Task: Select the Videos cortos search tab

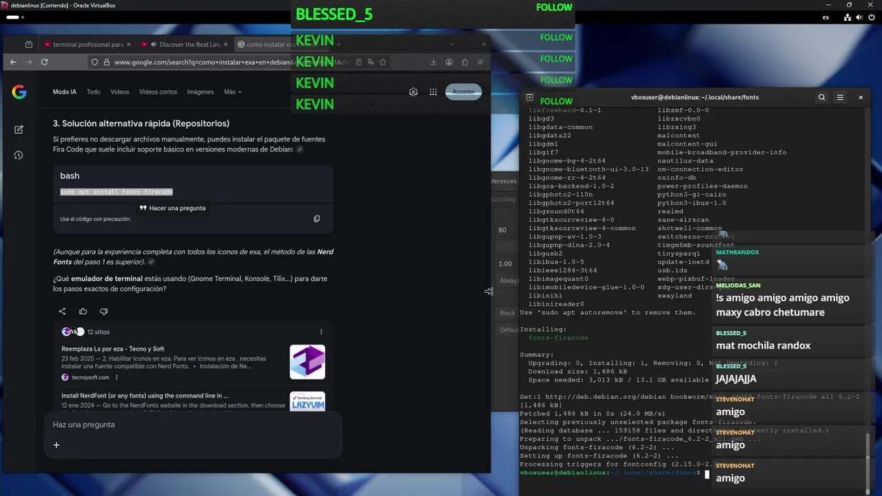Action: 158,92
